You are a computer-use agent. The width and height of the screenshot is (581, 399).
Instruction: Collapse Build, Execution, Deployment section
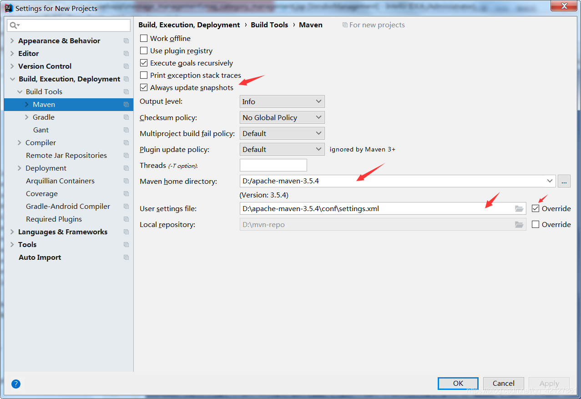coord(12,79)
